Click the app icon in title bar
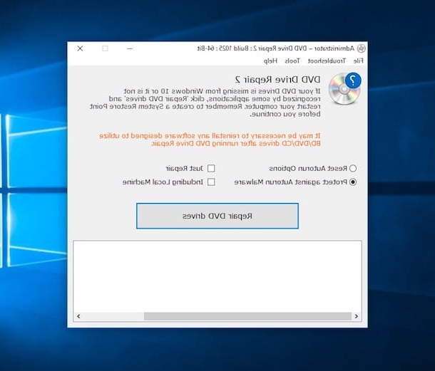Image resolution: width=435 pixels, height=371 pixels. 362,48
